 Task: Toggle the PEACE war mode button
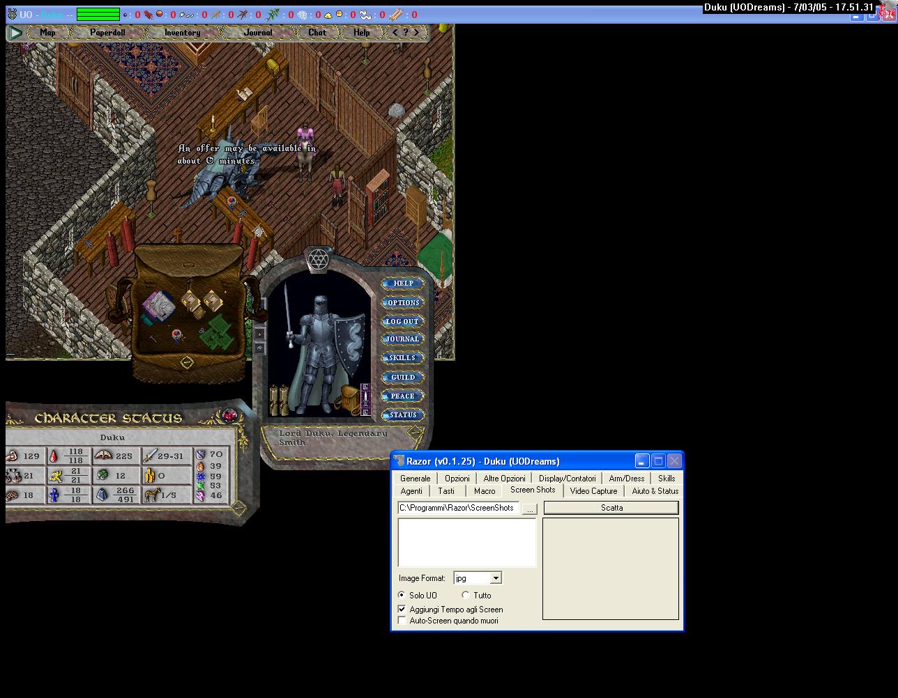click(x=402, y=396)
